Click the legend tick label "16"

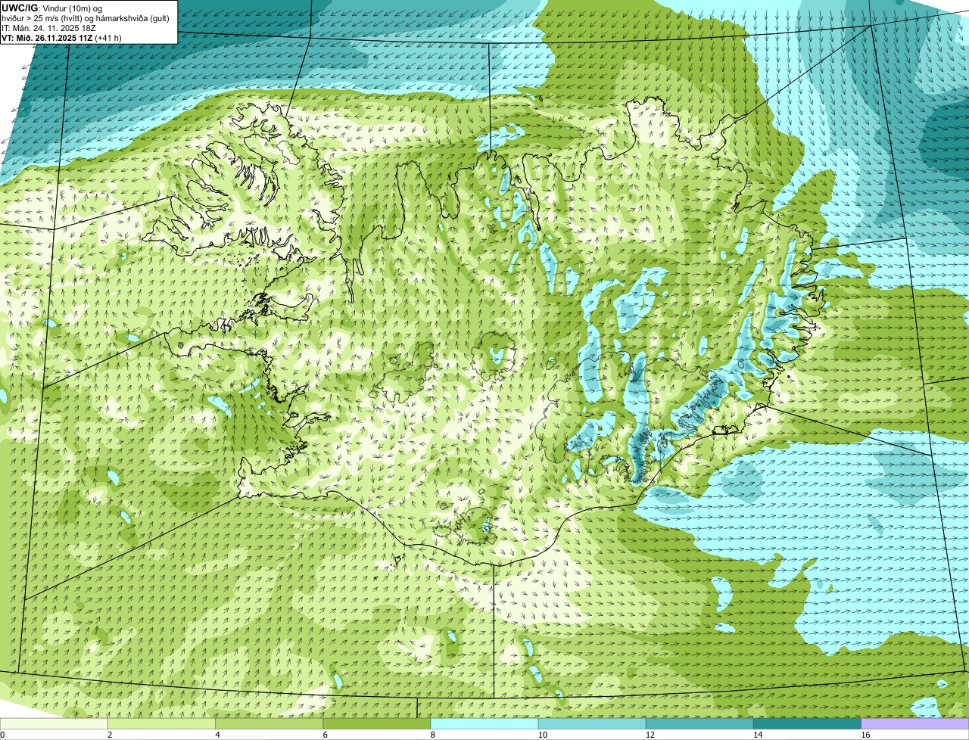[x=865, y=735]
